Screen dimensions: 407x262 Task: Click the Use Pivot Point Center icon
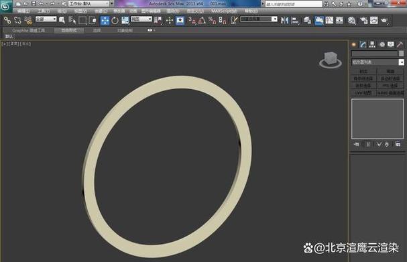[x=158, y=20]
